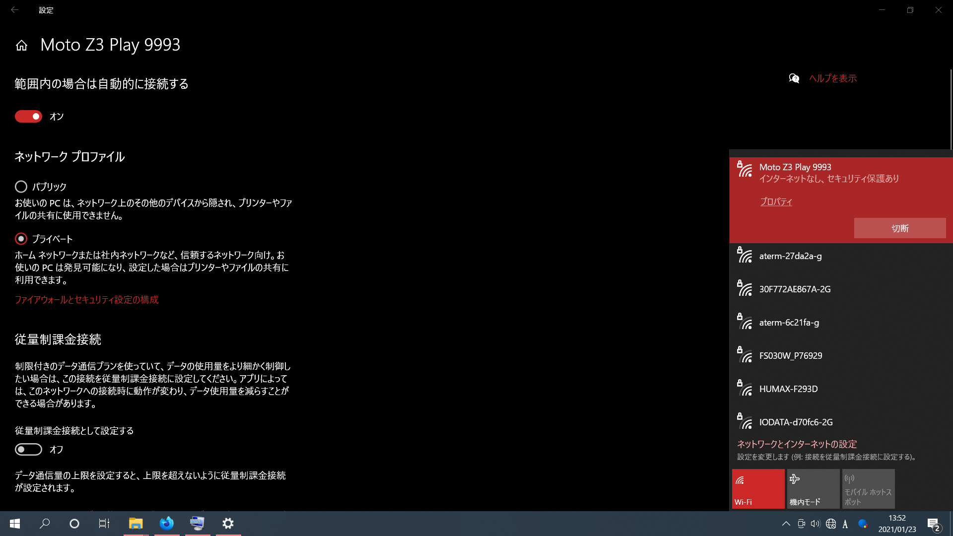Open Task View in taskbar

pos(104,524)
